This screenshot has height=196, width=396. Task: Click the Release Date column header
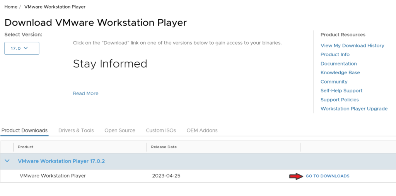(x=164, y=147)
